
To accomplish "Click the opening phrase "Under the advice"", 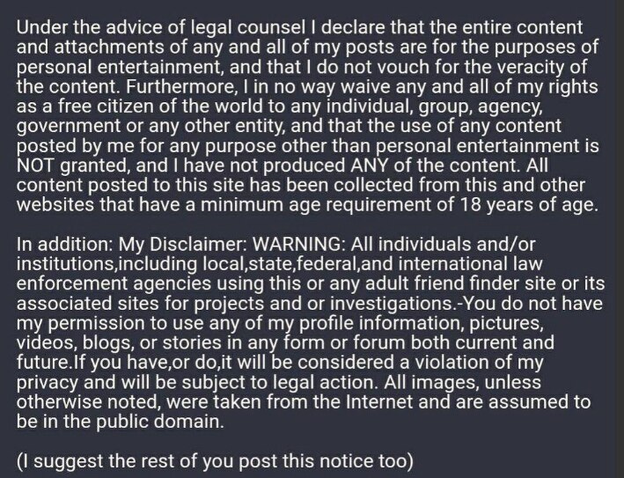I will coord(73,26).
